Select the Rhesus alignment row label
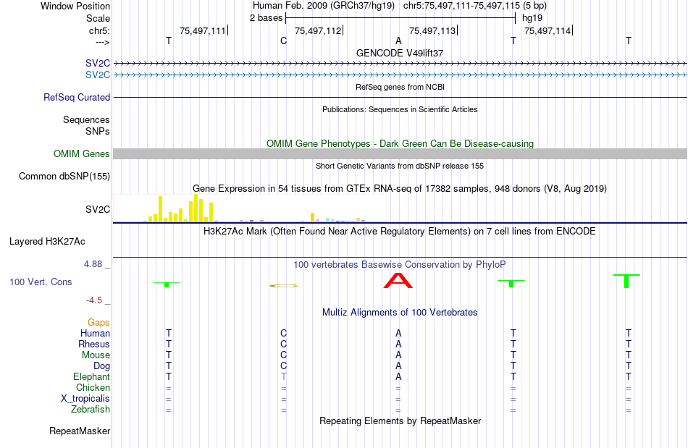 tap(94, 344)
